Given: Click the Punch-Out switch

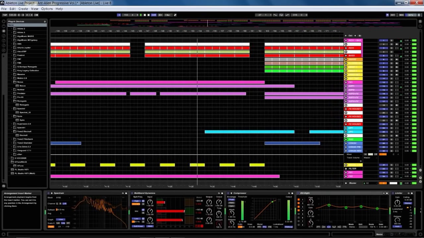Looking at the screenshot, I should pos(287,15).
